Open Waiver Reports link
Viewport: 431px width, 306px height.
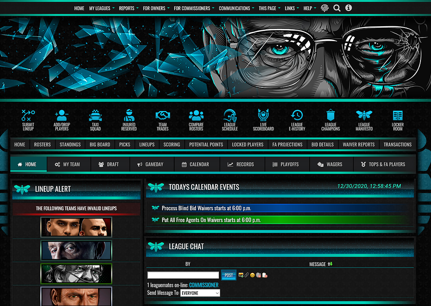[358, 145]
